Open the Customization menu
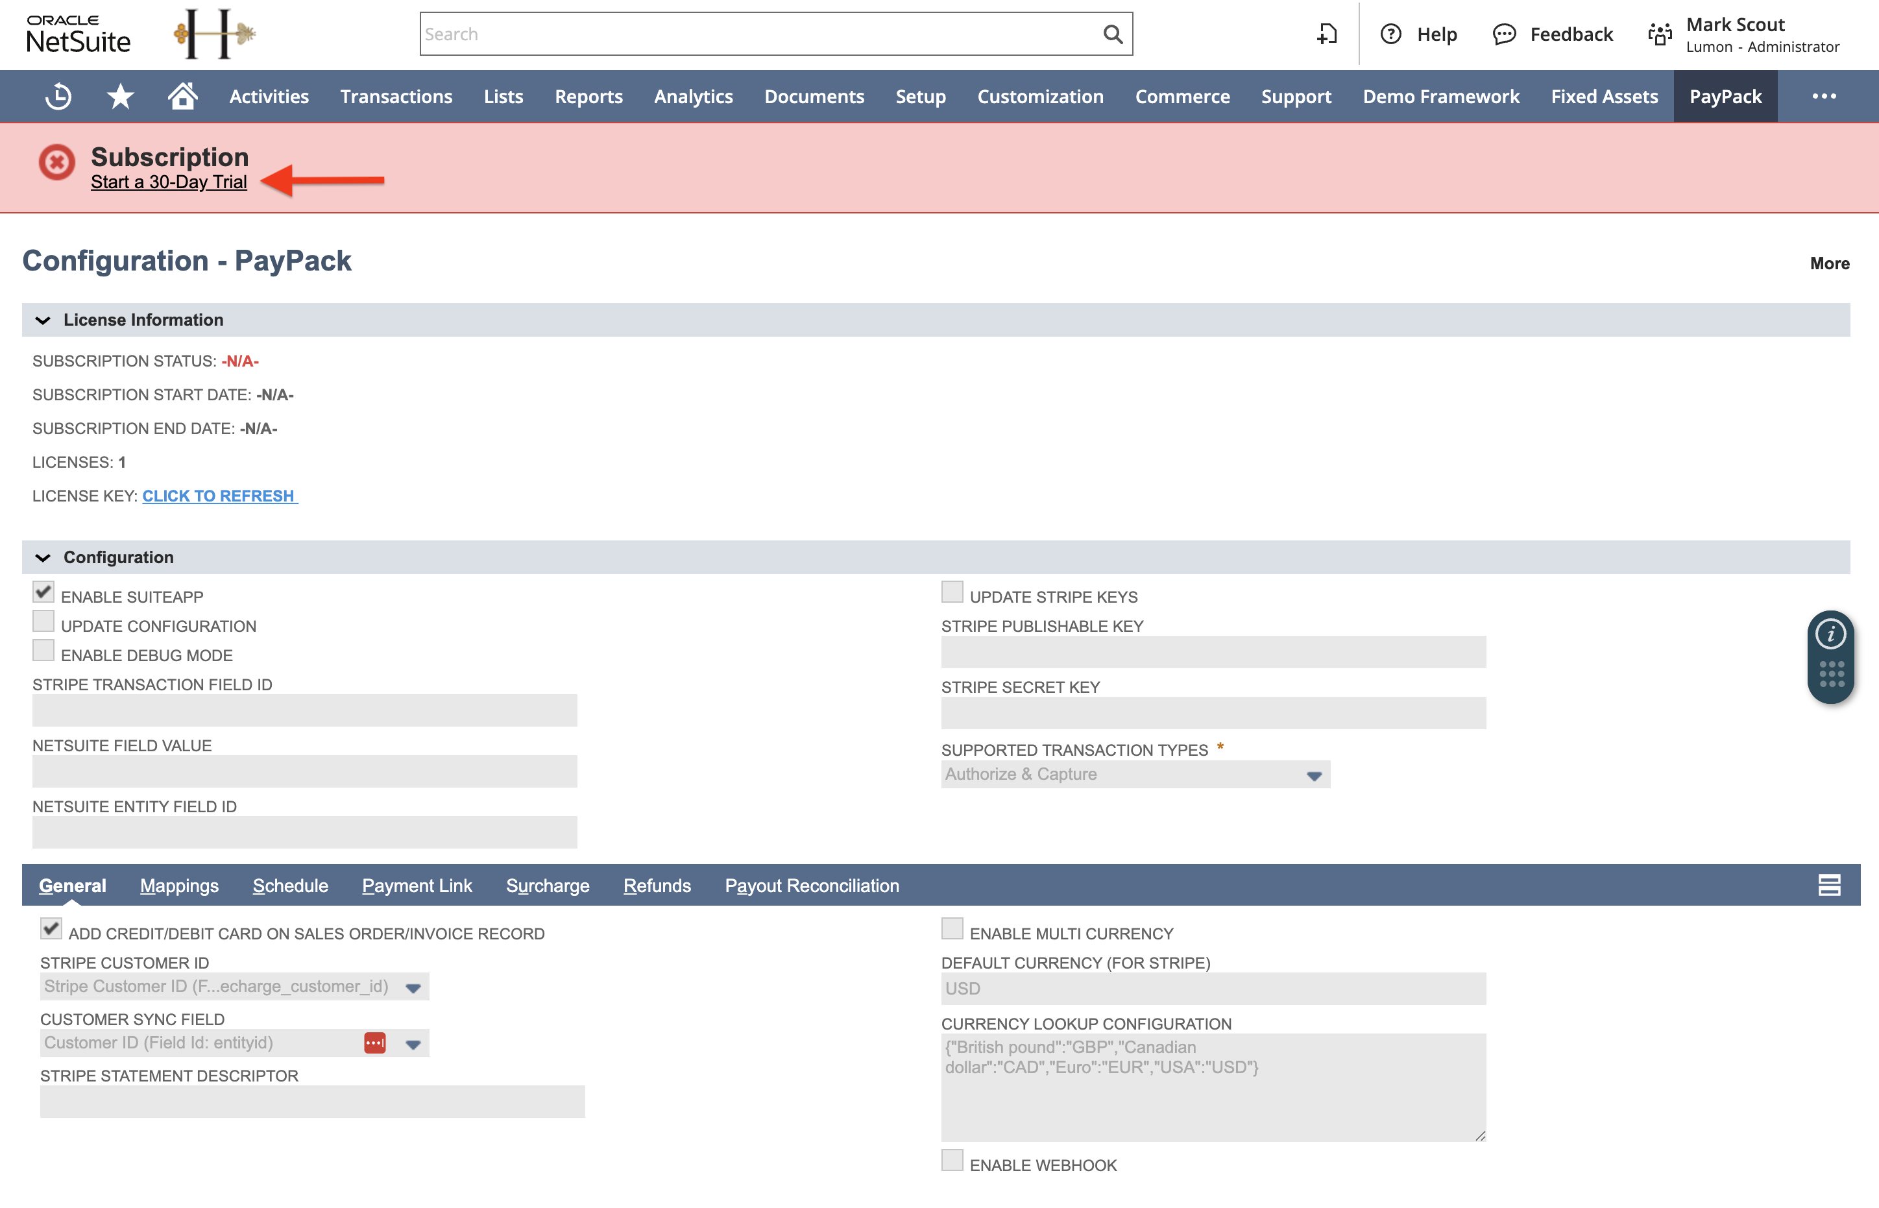 (x=1040, y=97)
